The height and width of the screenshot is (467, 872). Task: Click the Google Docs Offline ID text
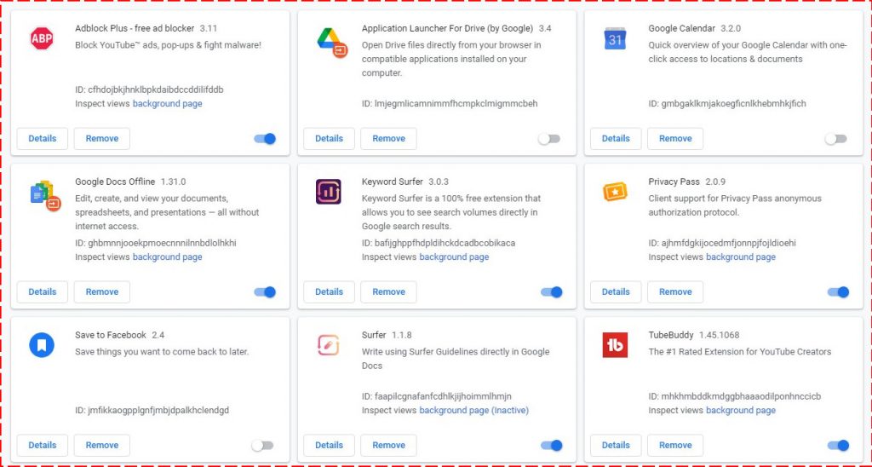point(156,243)
